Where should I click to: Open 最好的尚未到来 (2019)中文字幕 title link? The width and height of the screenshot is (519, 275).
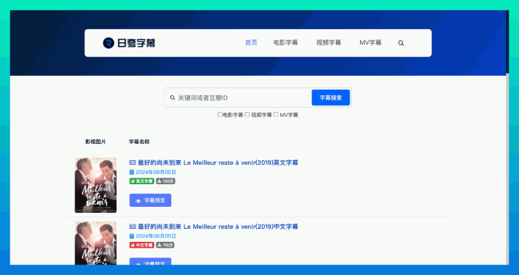(x=218, y=227)
